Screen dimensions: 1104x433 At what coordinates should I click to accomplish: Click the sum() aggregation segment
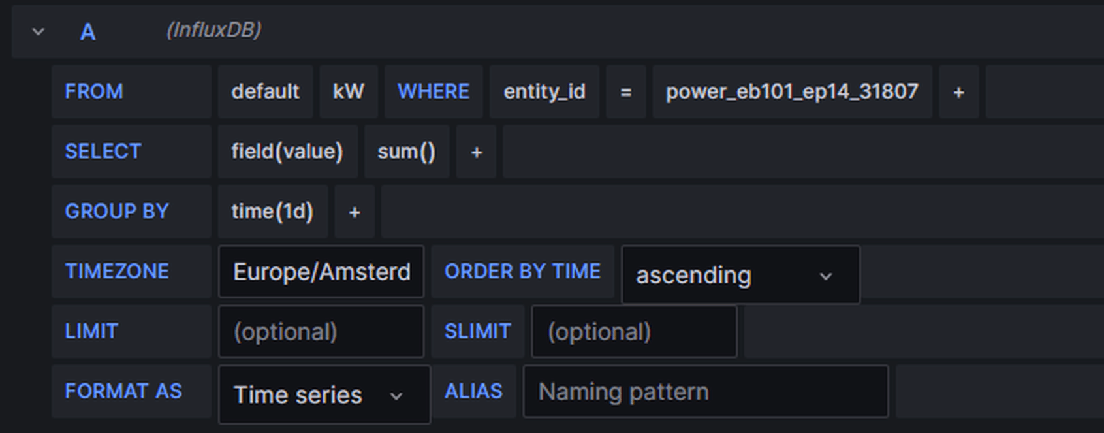[x=406, y=152]
